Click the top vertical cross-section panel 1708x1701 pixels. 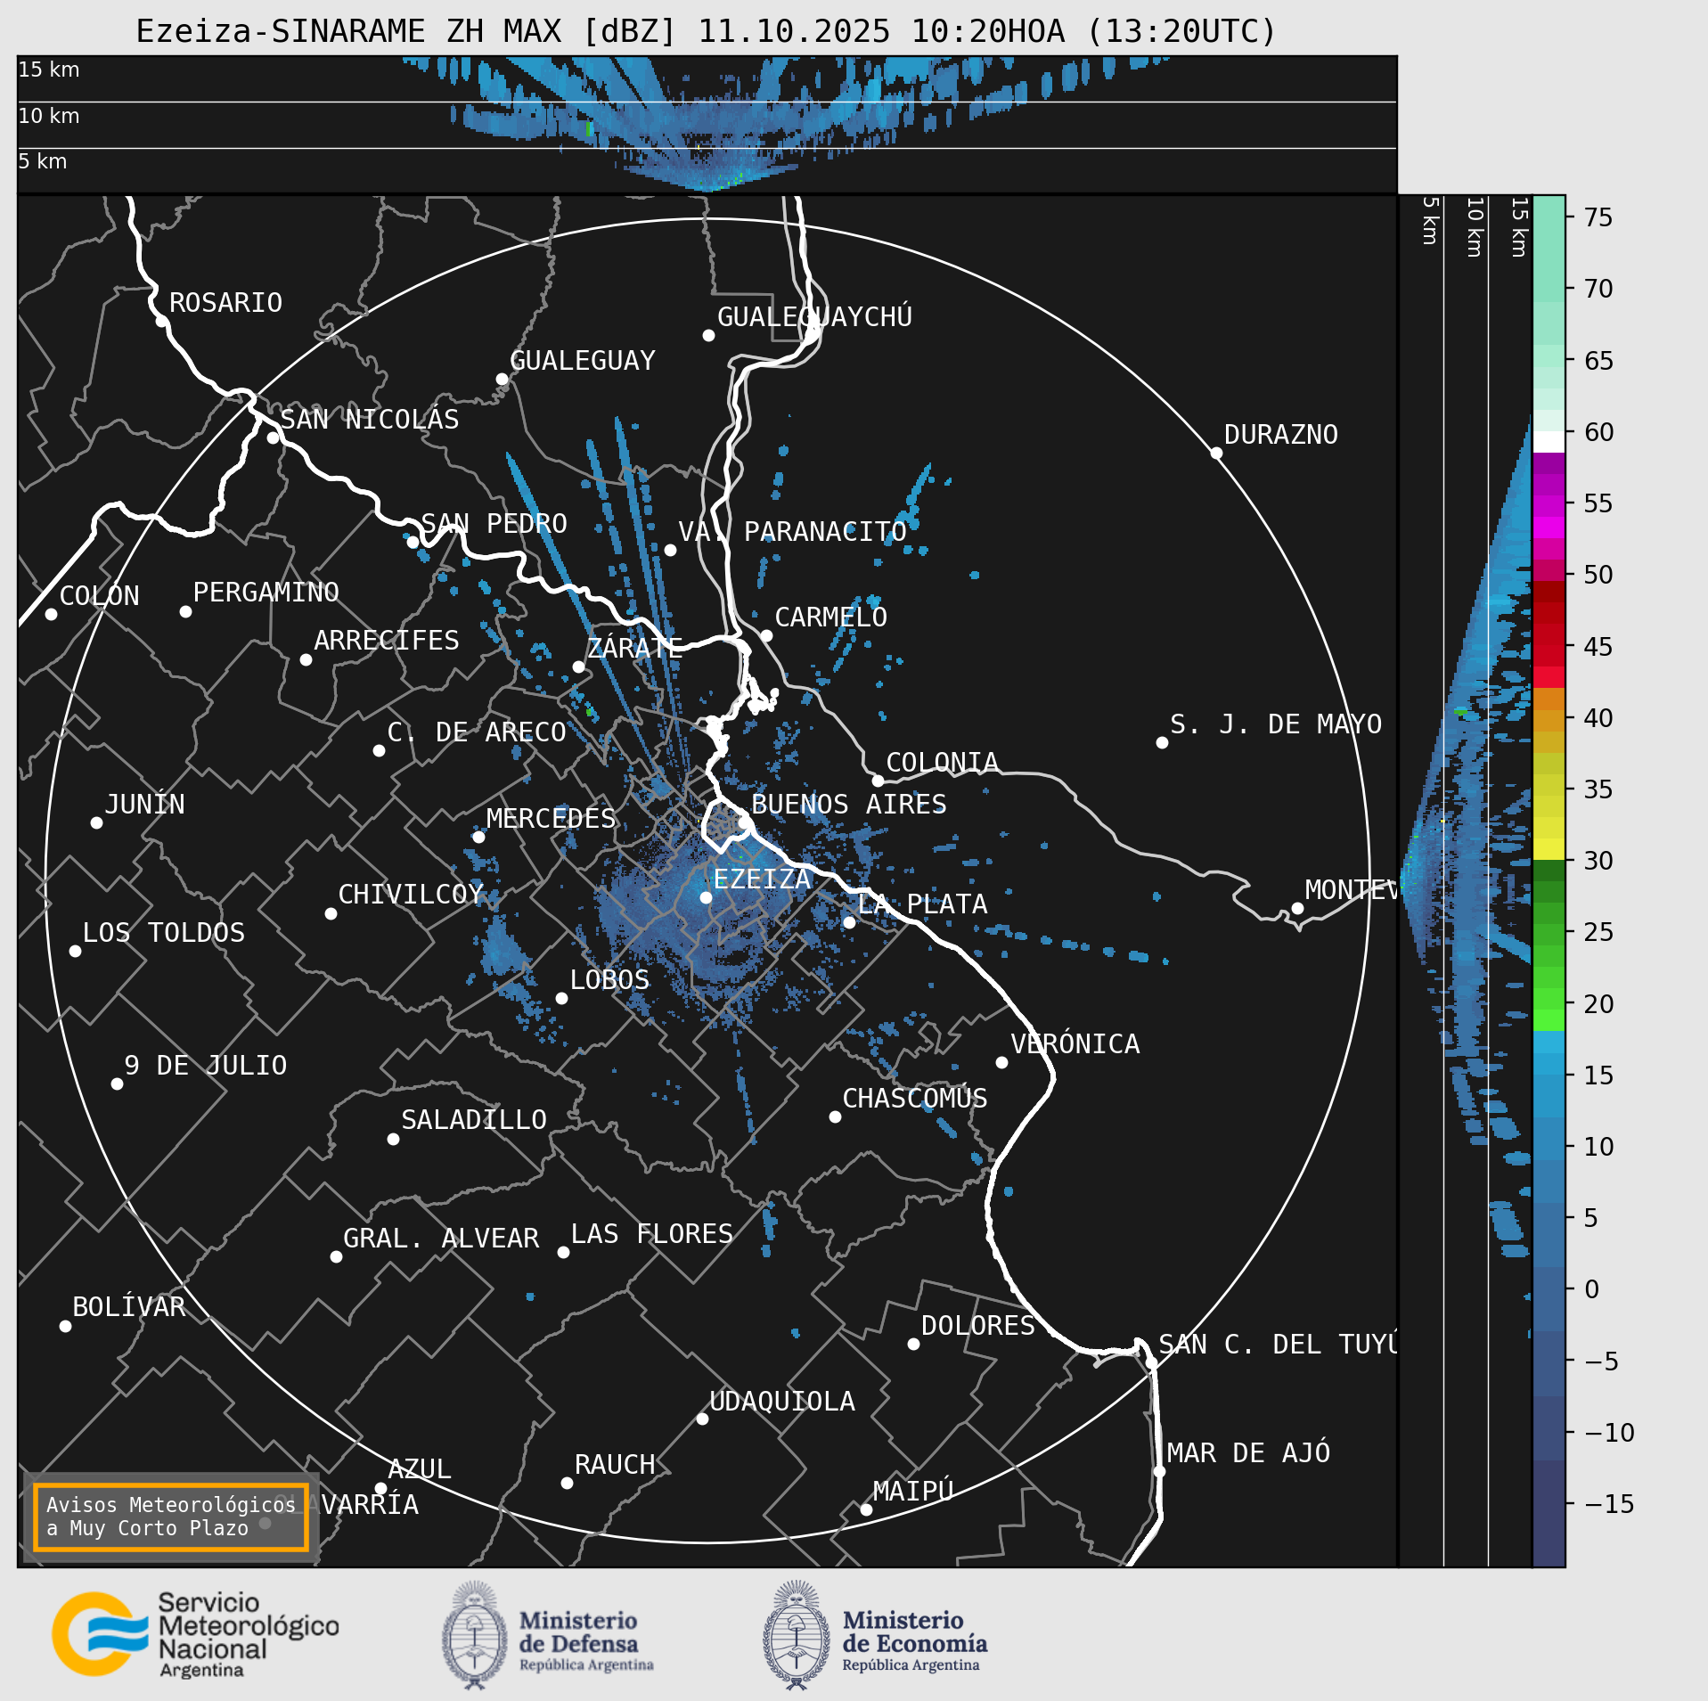coord(707,125)
